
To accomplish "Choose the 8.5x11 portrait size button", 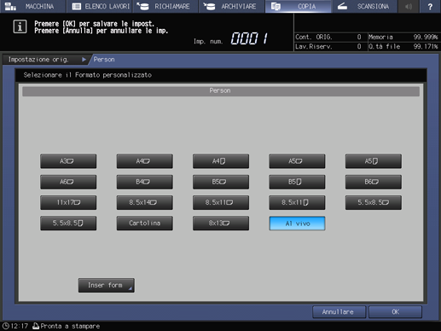I will click(297, 202).
